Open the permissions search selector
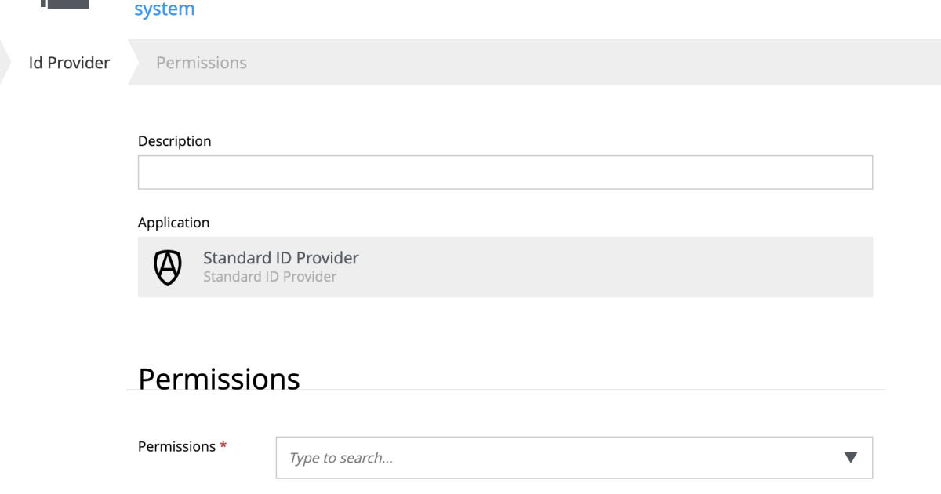This screenshot has height=494, width=941. tap(574, 457)
